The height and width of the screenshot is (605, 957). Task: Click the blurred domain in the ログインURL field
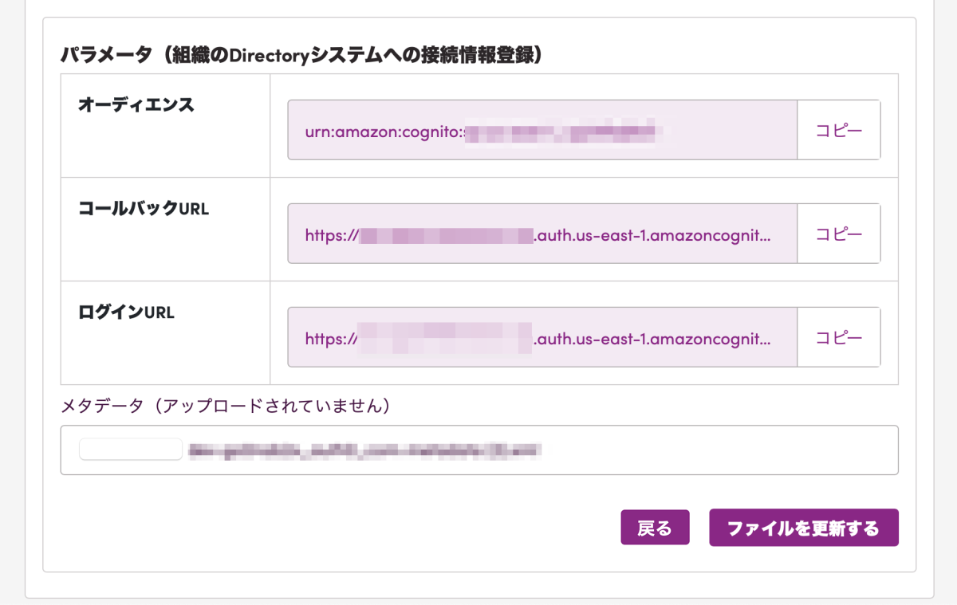tap(443, 339)
